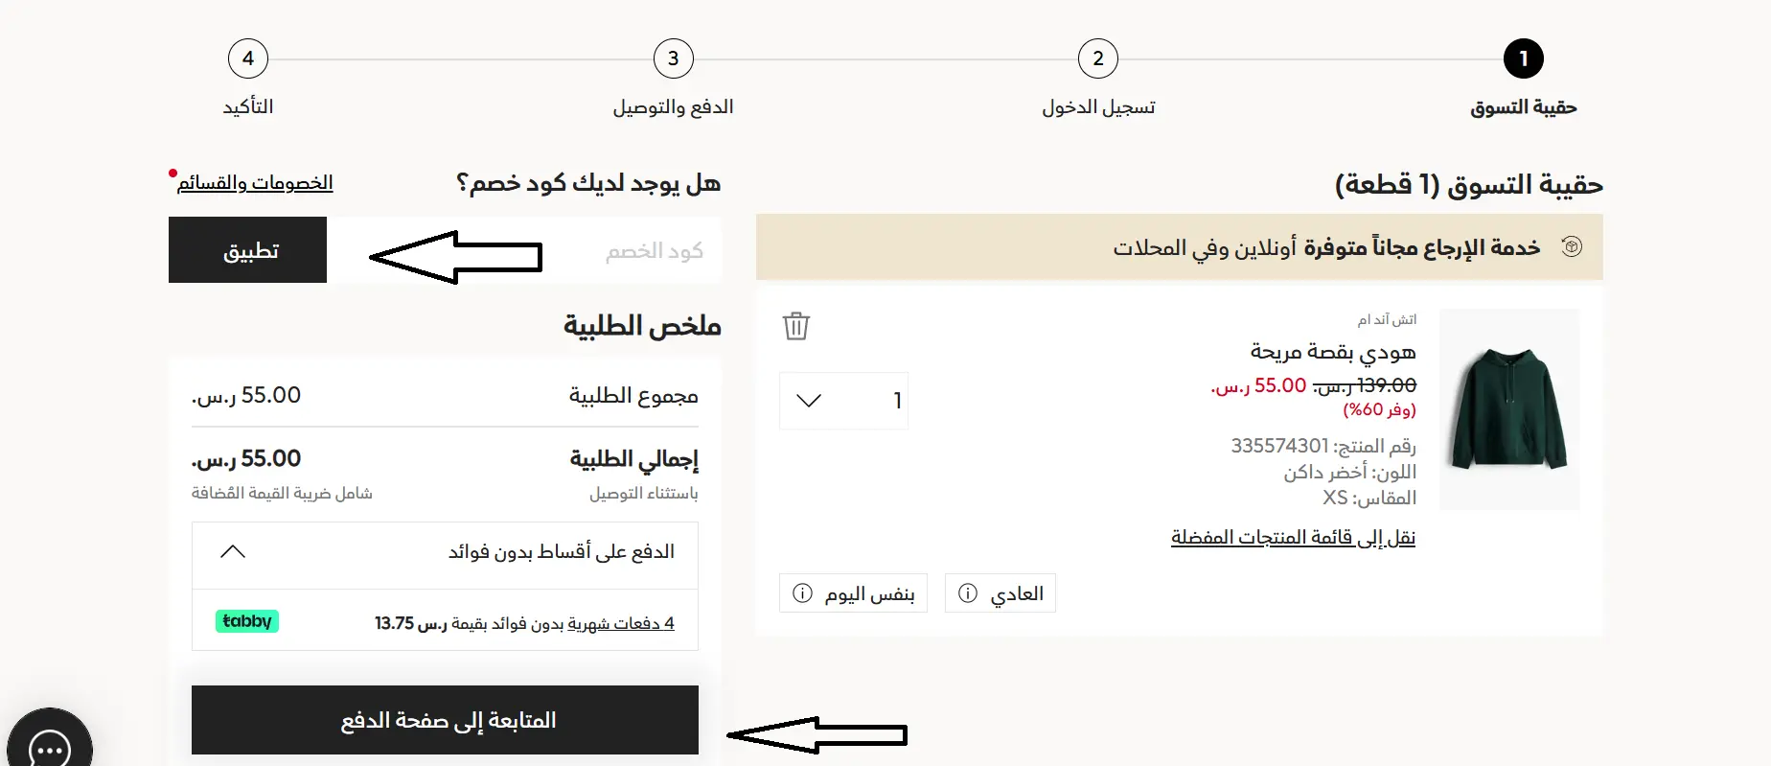Click info icon on بنفس اليوم option
The height and width of the screenshot is (766, 1771).
pos(802,593)
